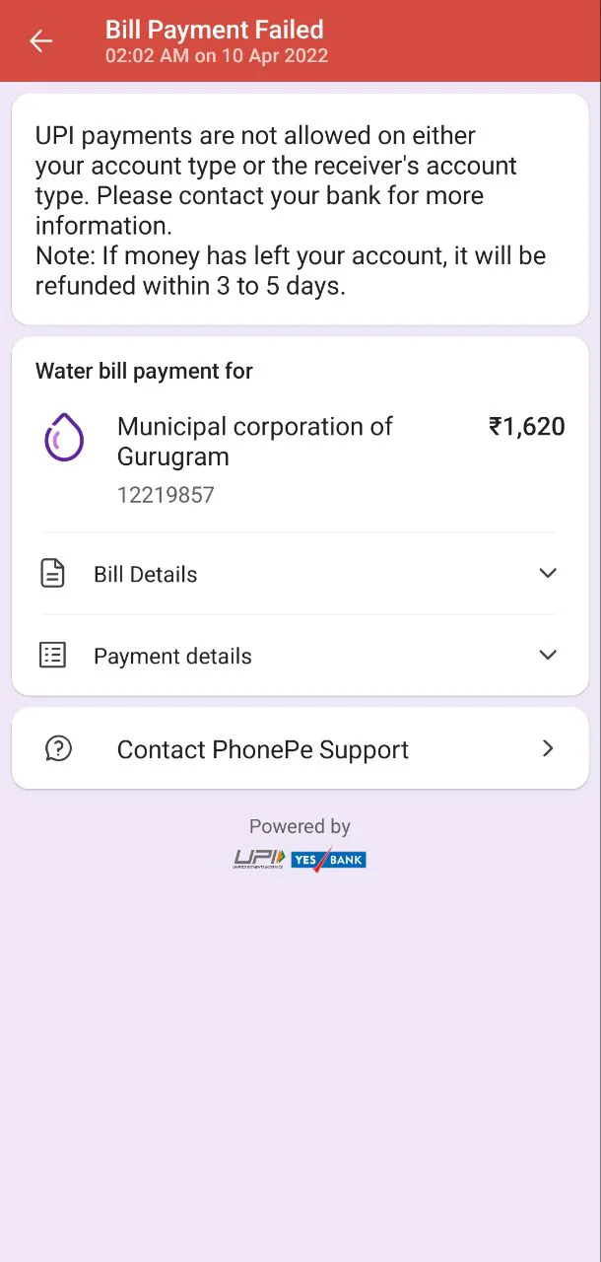Click the ₹1,620 bill amount
Viewport: 601px width, 1262px height.
527,427
